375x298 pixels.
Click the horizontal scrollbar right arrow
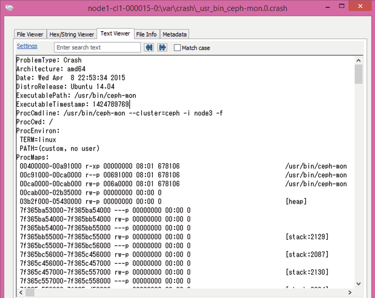pos(350,292)
